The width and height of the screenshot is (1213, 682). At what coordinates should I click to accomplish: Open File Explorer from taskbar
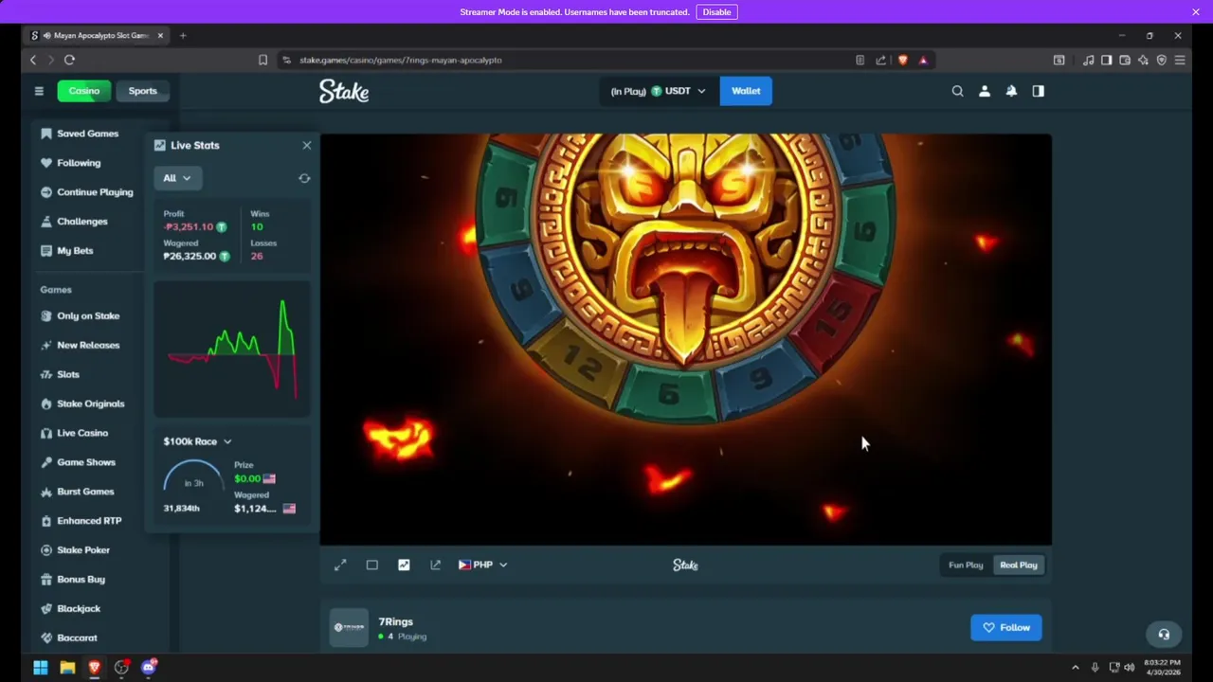(x=67, y=668)
